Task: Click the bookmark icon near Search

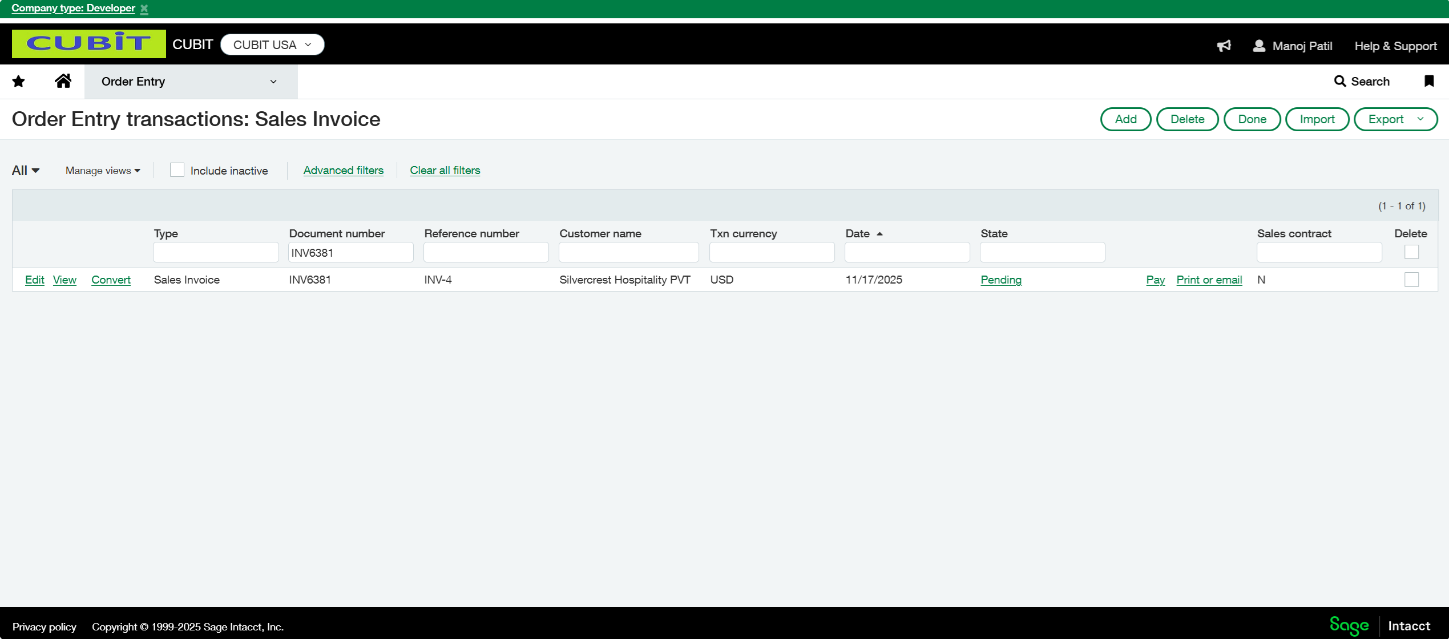Action: (x=1428, y=81)
